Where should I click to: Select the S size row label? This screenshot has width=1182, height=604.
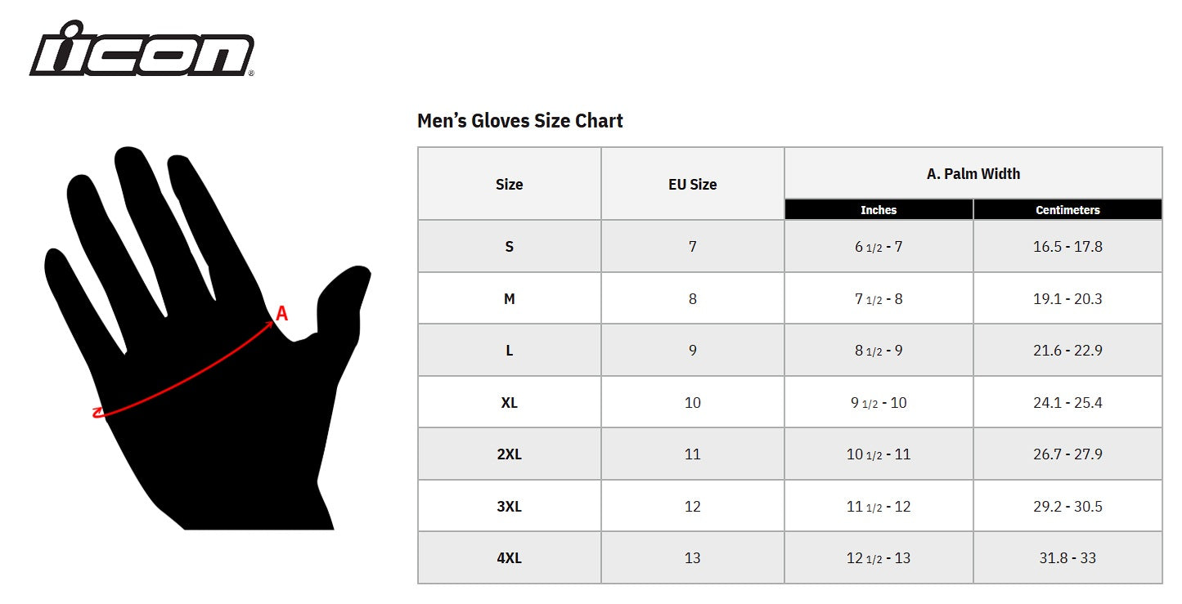tap(509, 246)
